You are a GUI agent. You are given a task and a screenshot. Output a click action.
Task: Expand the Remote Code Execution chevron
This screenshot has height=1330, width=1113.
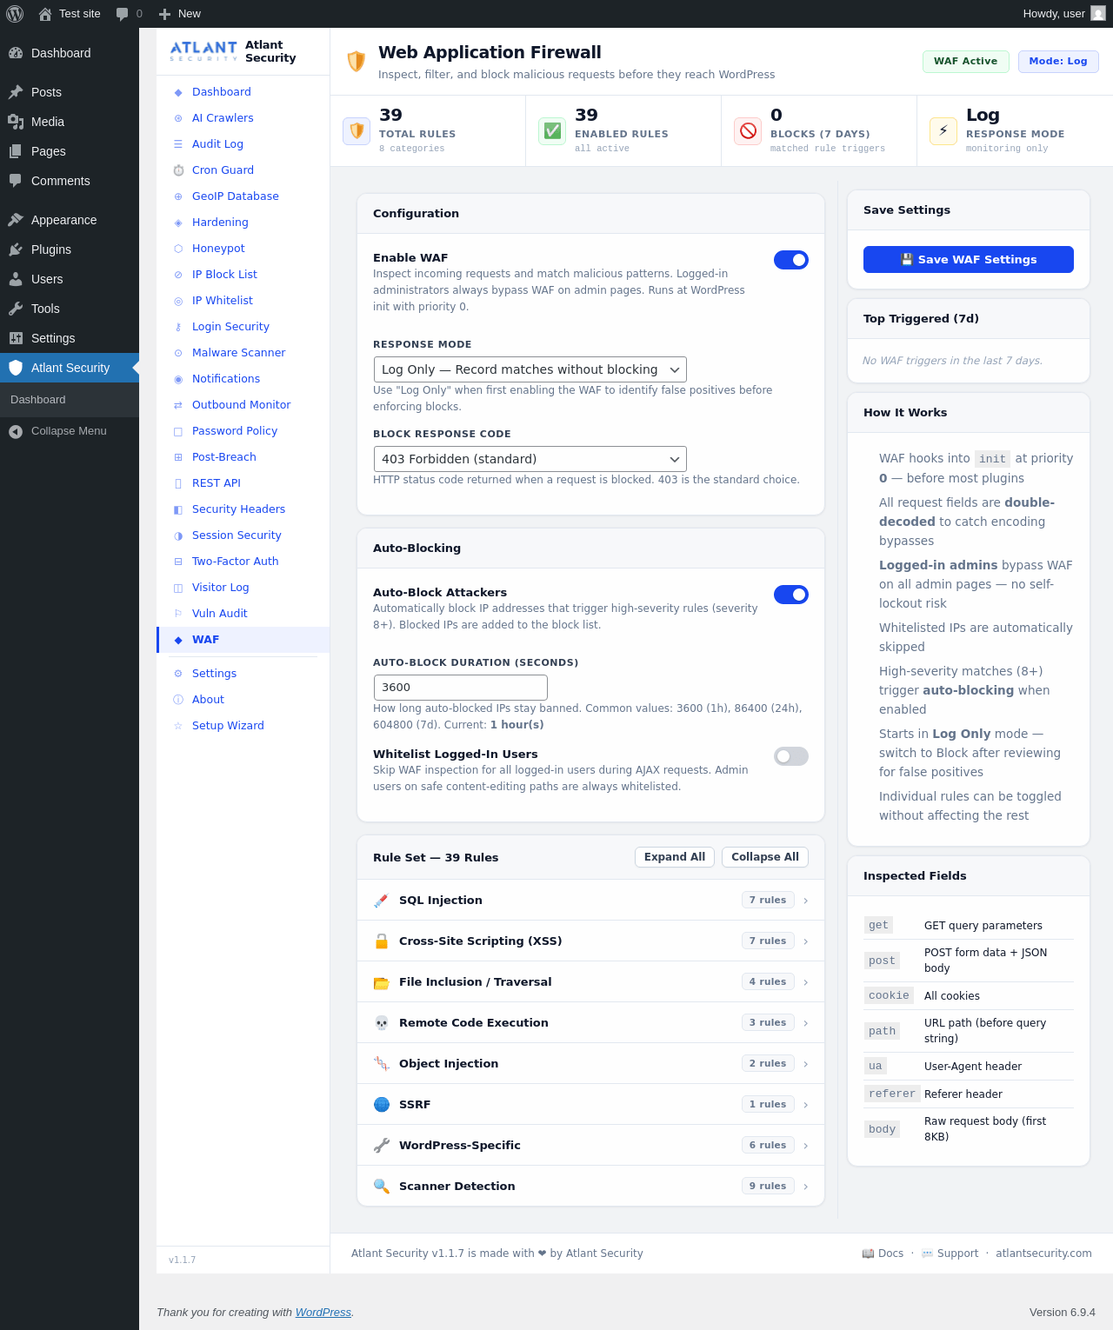tap(806, 1023)
